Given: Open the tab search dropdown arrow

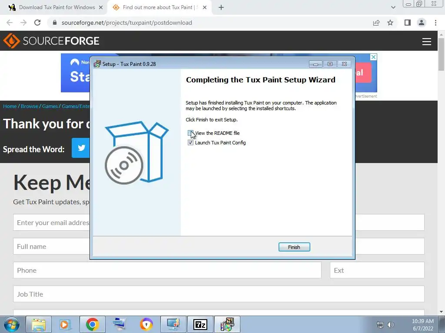Looking at the screenshot, I should (393, 7).
